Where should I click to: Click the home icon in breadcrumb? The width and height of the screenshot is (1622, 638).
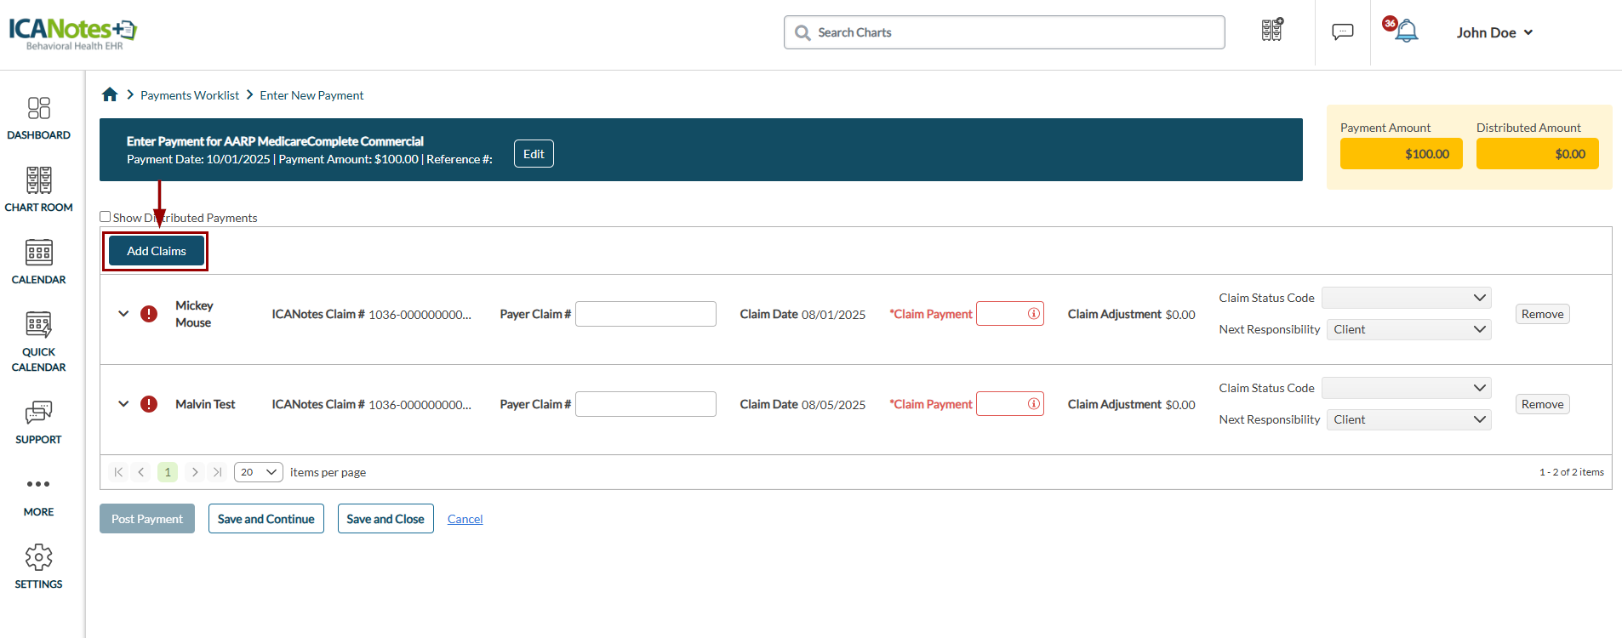(x=110, y=94)
